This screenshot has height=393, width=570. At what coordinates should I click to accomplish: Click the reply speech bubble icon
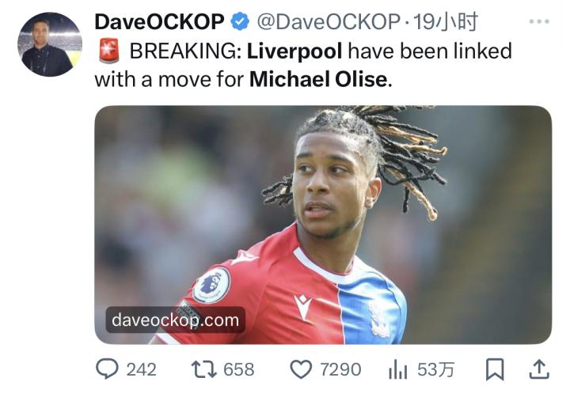[107, 369]
